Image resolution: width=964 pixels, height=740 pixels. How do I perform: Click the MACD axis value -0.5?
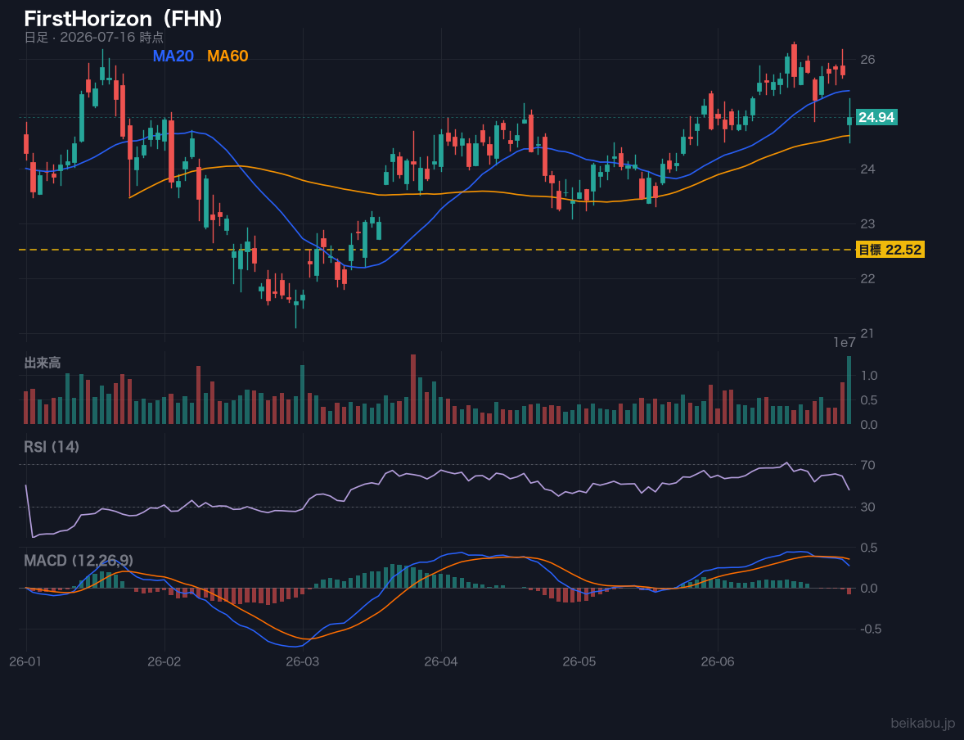(871, 629)
